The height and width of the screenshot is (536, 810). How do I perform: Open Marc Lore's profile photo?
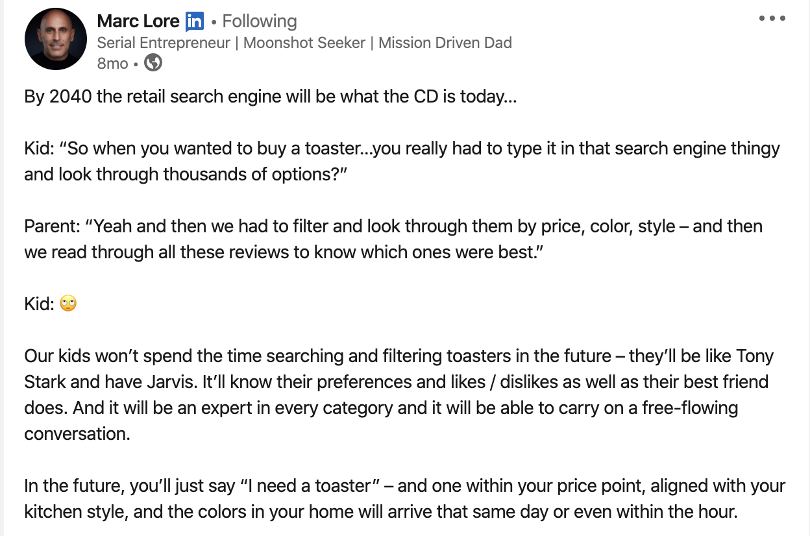(55, 40)
